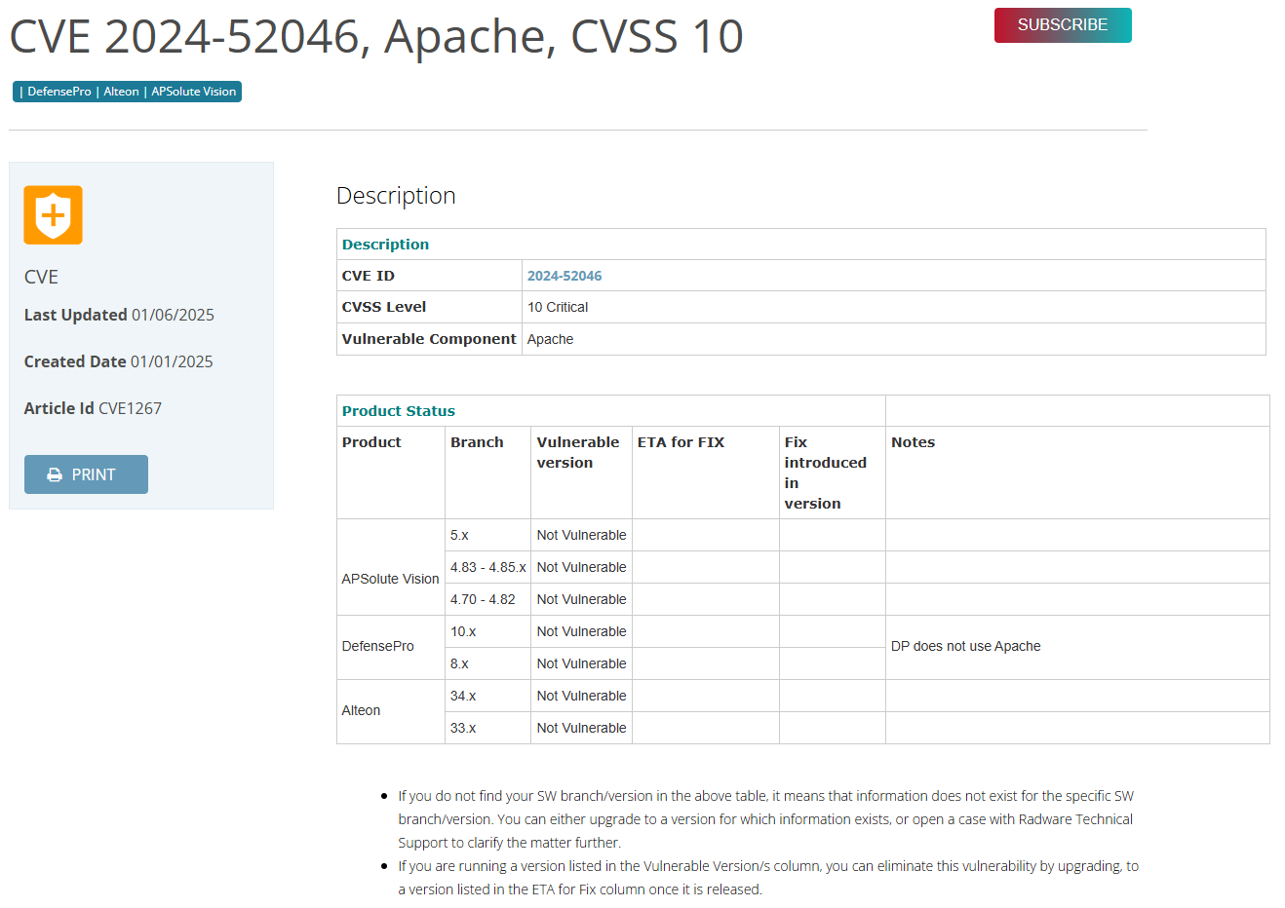This screenshot has width=1285, height=908.
Task: Click the PRINT button
Action: click(x=86, y=474)
